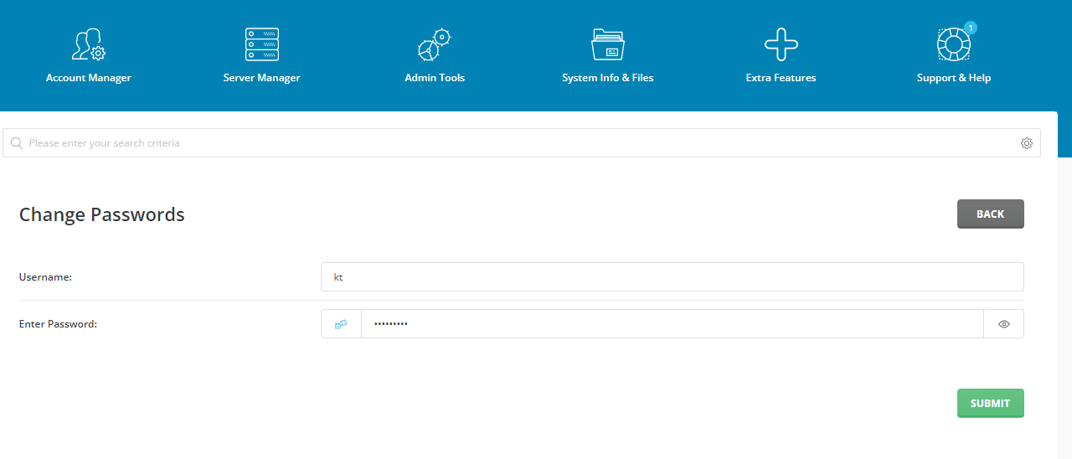This screenshot has width=1072, height=459.
Task: Select the Extra Features menu label
Action: (x=781, y=78)
